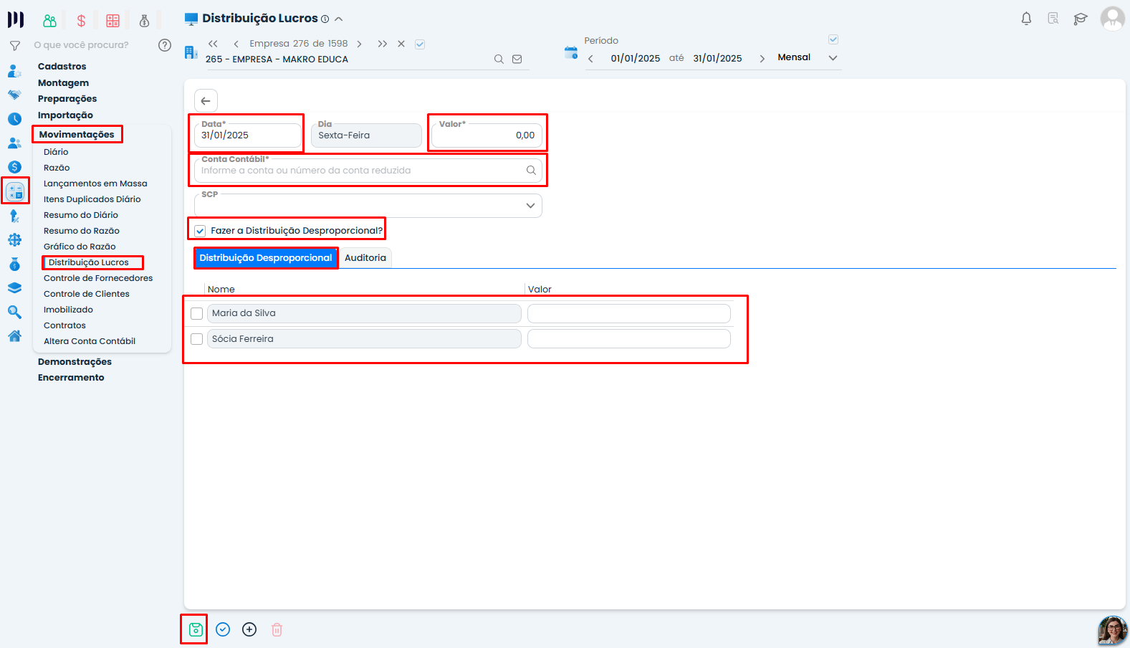The height and width of the screenshot is (648, 1130).
Task: Go to next period arrow
Action: [x=762, y=59]
